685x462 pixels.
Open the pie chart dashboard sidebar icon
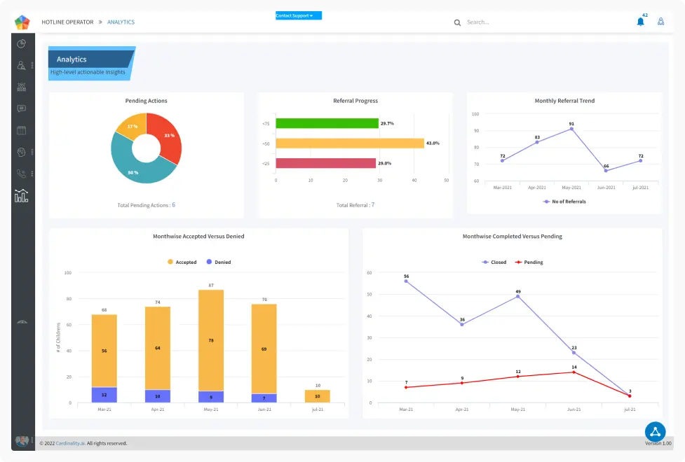tap(22, 44)
